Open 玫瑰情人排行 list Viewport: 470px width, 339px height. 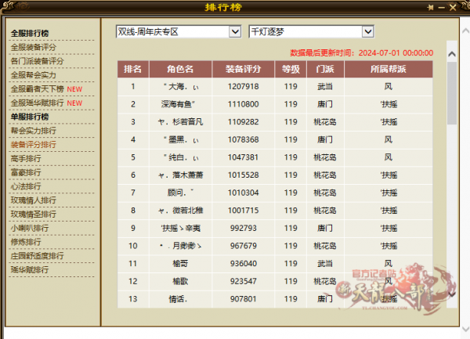pyautogui.click(x=33, y=200)
